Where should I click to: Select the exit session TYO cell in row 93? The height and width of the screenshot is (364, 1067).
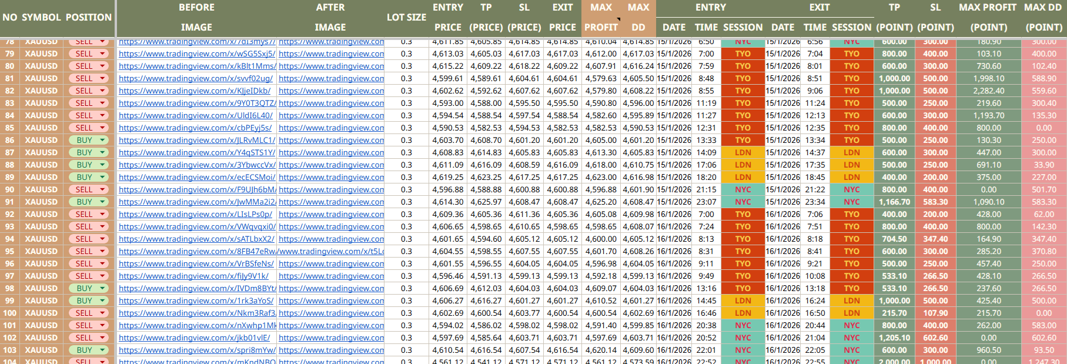tap(852, 226)
